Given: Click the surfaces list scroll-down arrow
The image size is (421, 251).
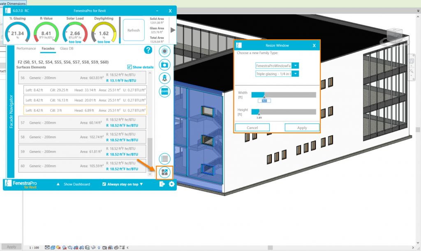Looking at the screenshot, I should pos(150,174).
